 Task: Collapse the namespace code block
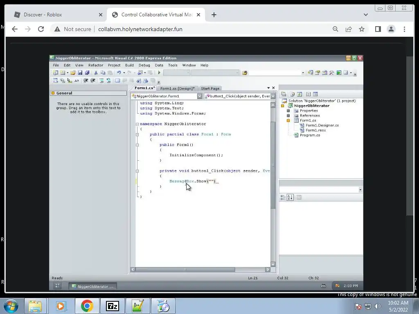coord(137,124)
